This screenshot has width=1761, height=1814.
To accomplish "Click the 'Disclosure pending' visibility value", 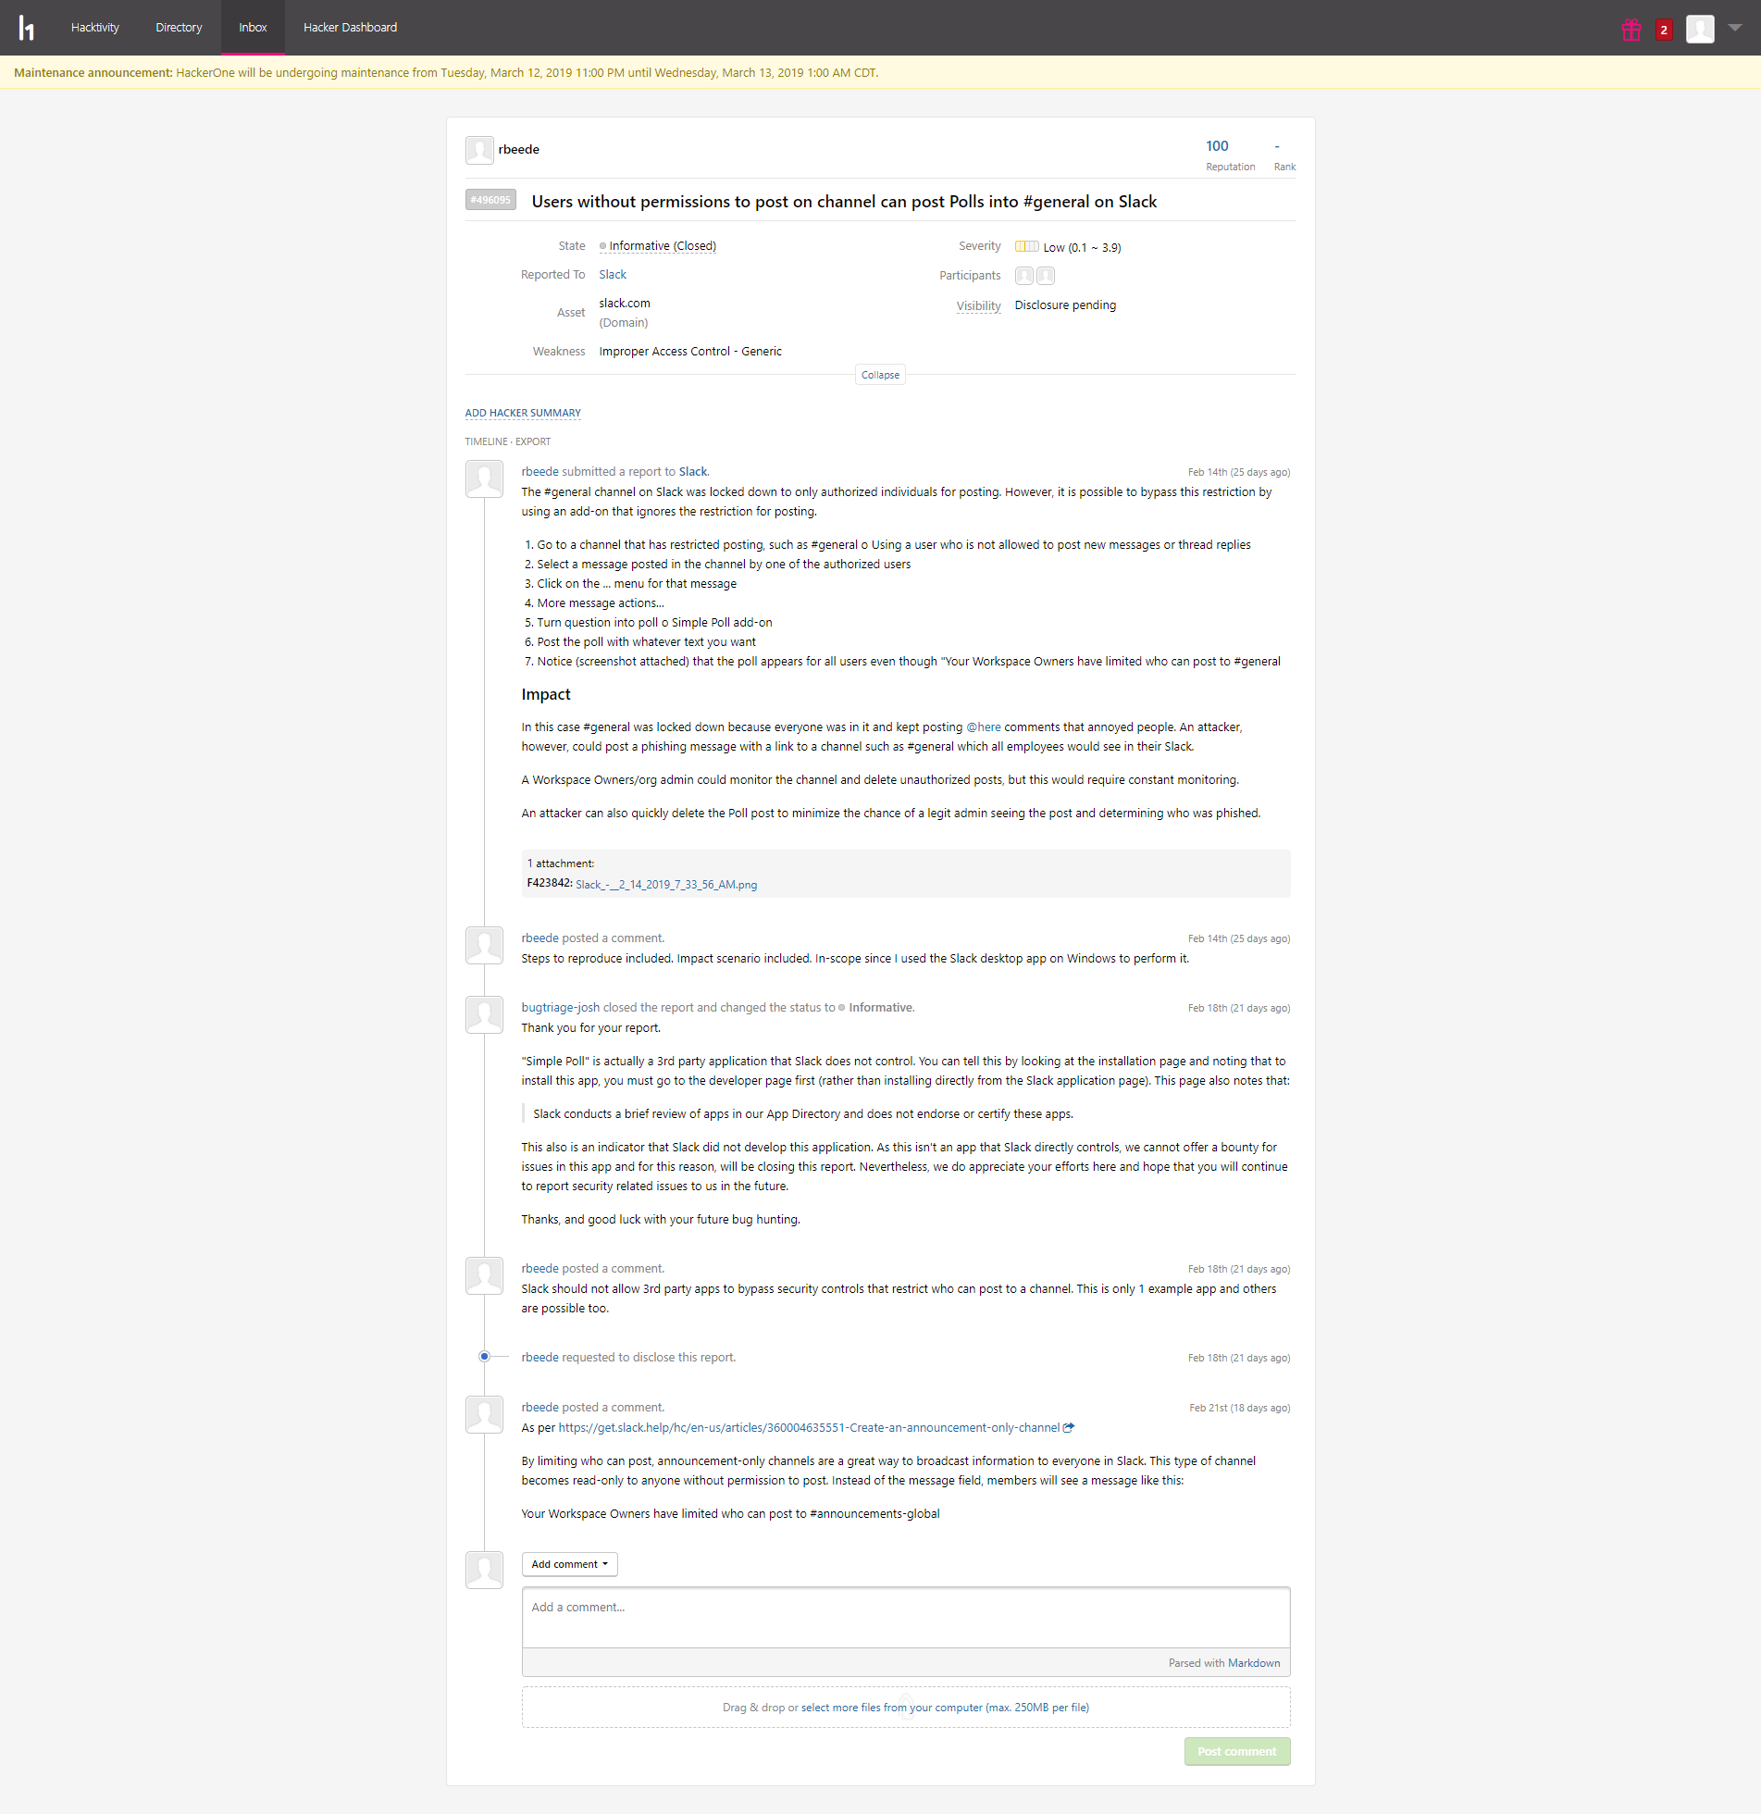I will 1065,305.
